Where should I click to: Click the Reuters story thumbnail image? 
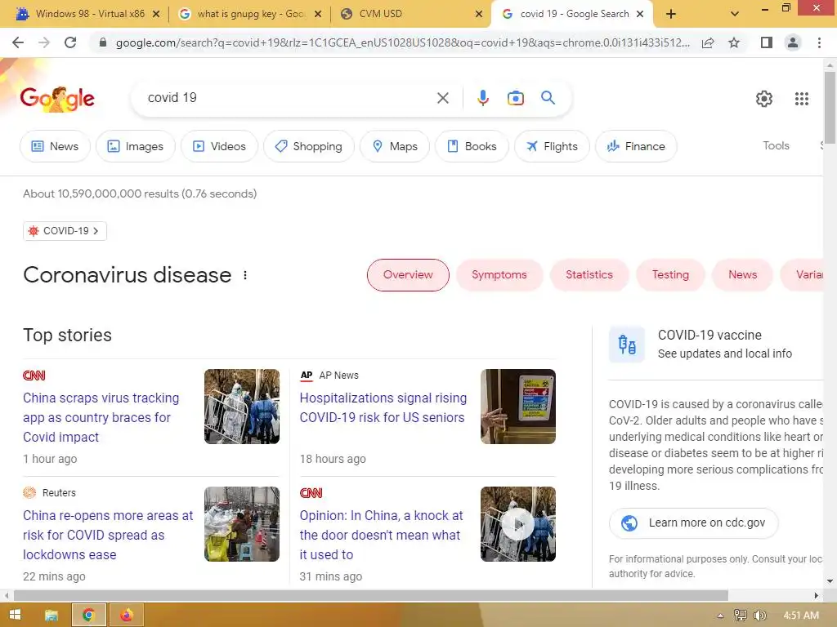pyautogui.click(x=242, y=524)
